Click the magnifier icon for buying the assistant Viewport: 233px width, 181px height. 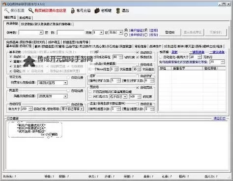pyautogui.click(x=31, y=10)
